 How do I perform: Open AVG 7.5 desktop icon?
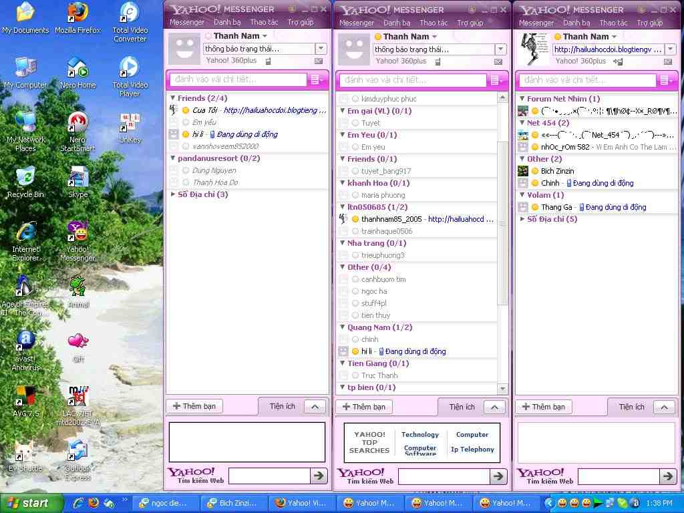click(x=26, y=401)
